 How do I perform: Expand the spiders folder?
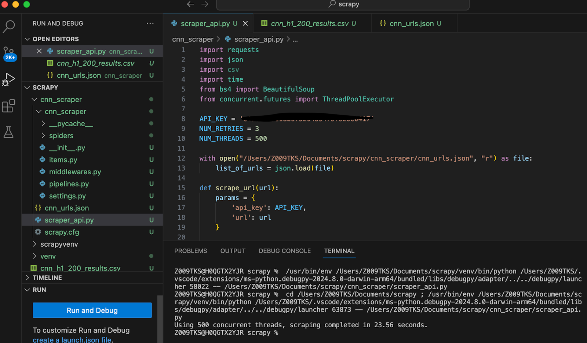(x=92, y=136)
